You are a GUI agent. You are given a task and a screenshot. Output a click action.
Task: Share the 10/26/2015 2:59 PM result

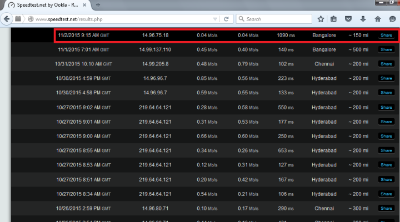[x=386, y=208]
